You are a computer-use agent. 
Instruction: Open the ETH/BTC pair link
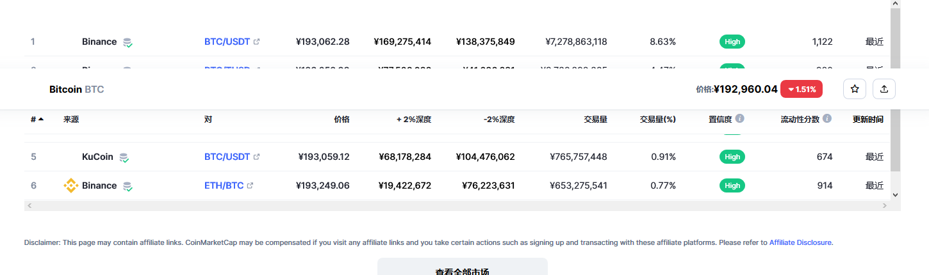point(224,185)
